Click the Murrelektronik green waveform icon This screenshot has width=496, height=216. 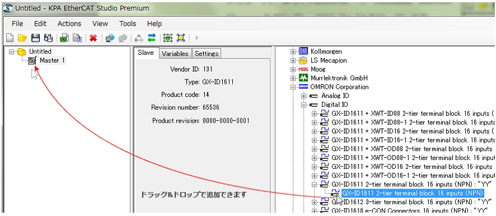coord(303,78)
